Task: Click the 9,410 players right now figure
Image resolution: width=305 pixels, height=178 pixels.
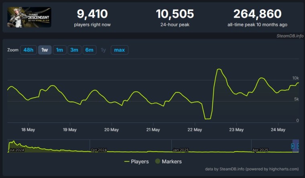Action: pos(92,14)
